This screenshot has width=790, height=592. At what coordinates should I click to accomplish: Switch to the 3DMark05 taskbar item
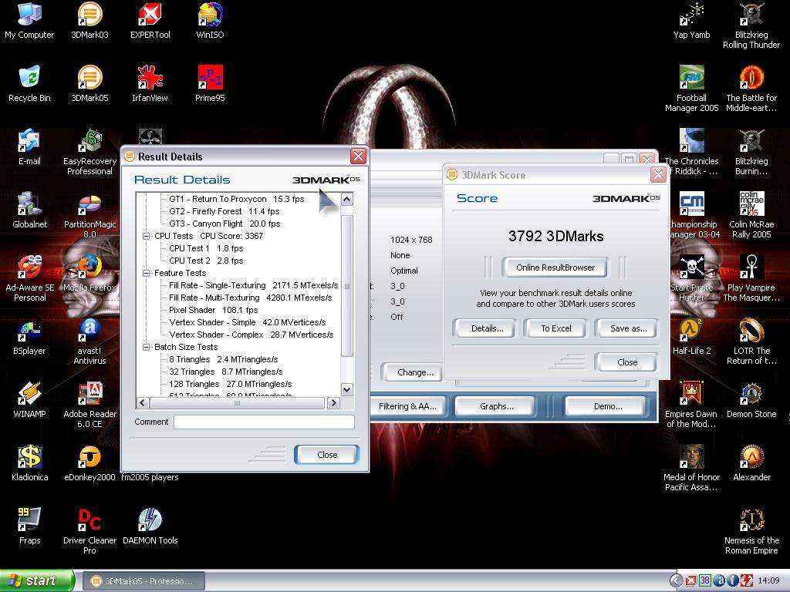(143, 580)
